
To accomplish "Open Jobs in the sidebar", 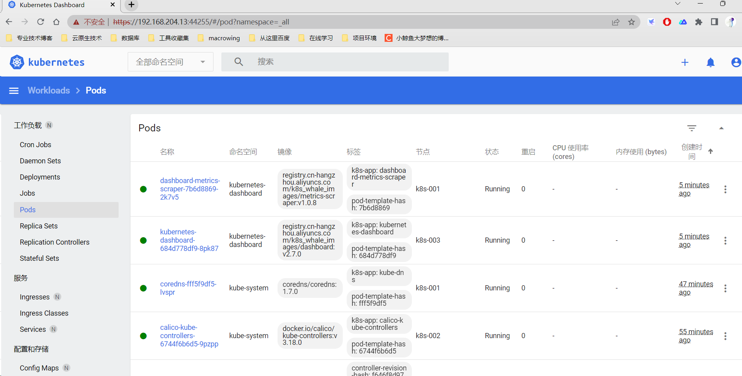I will [27, 193].
